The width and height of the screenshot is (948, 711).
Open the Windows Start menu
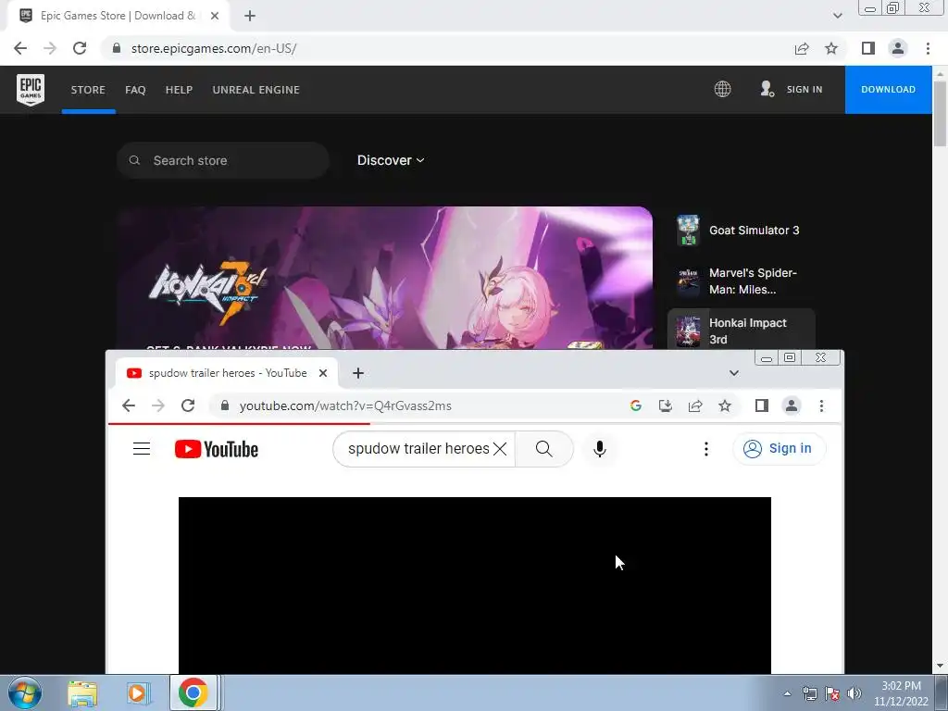(x=25, y=692)
